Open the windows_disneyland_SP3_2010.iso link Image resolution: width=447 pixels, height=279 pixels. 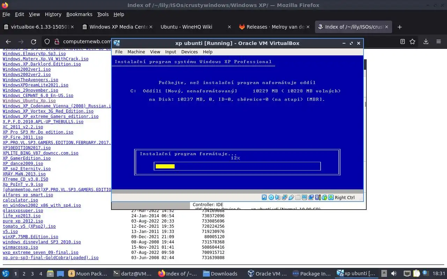coord(42,242)
